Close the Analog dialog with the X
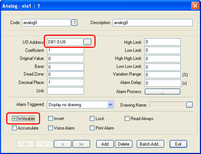The image size is (201, 154). [195, 6]
